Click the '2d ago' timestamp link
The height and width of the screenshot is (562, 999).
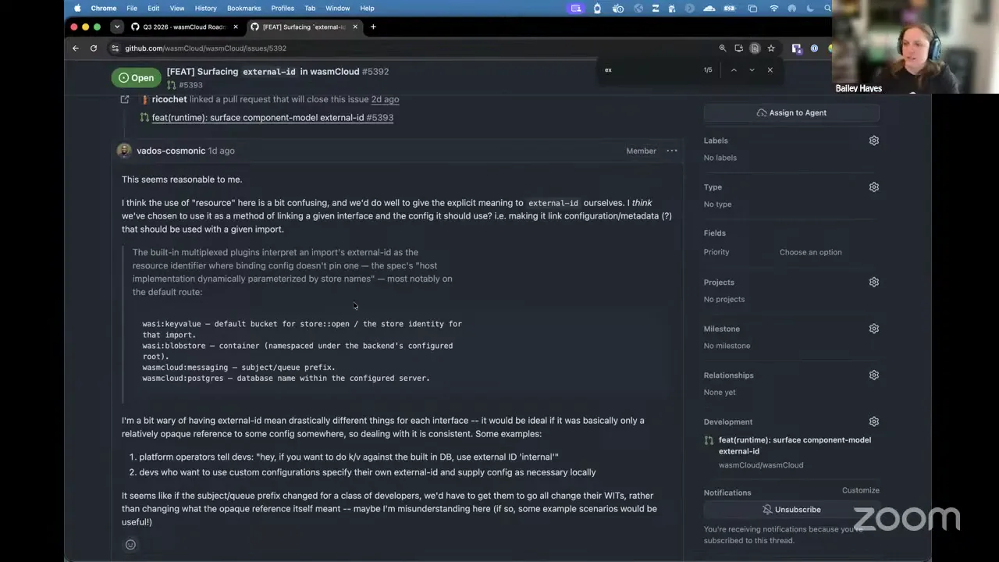385,99
